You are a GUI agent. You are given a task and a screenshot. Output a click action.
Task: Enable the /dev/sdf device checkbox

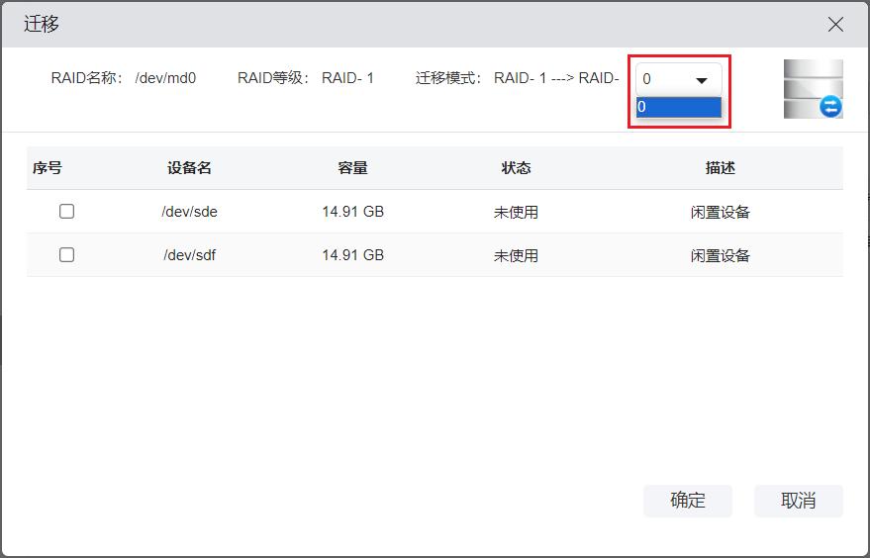(67, 255)
